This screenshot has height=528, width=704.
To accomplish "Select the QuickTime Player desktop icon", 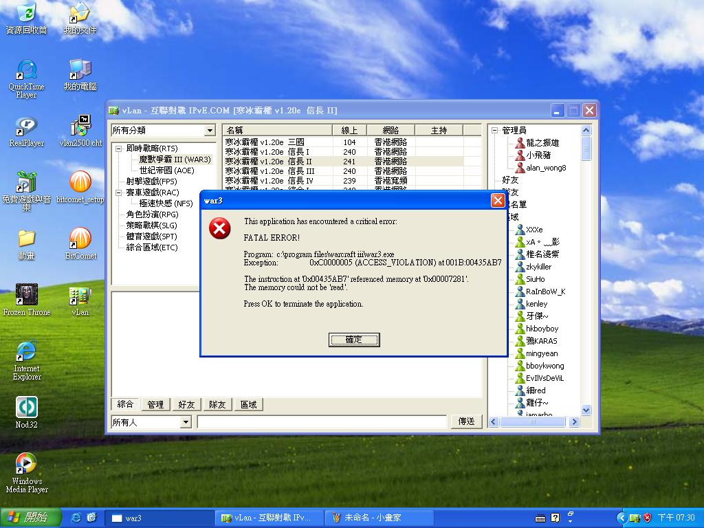I will click(26, 79).
